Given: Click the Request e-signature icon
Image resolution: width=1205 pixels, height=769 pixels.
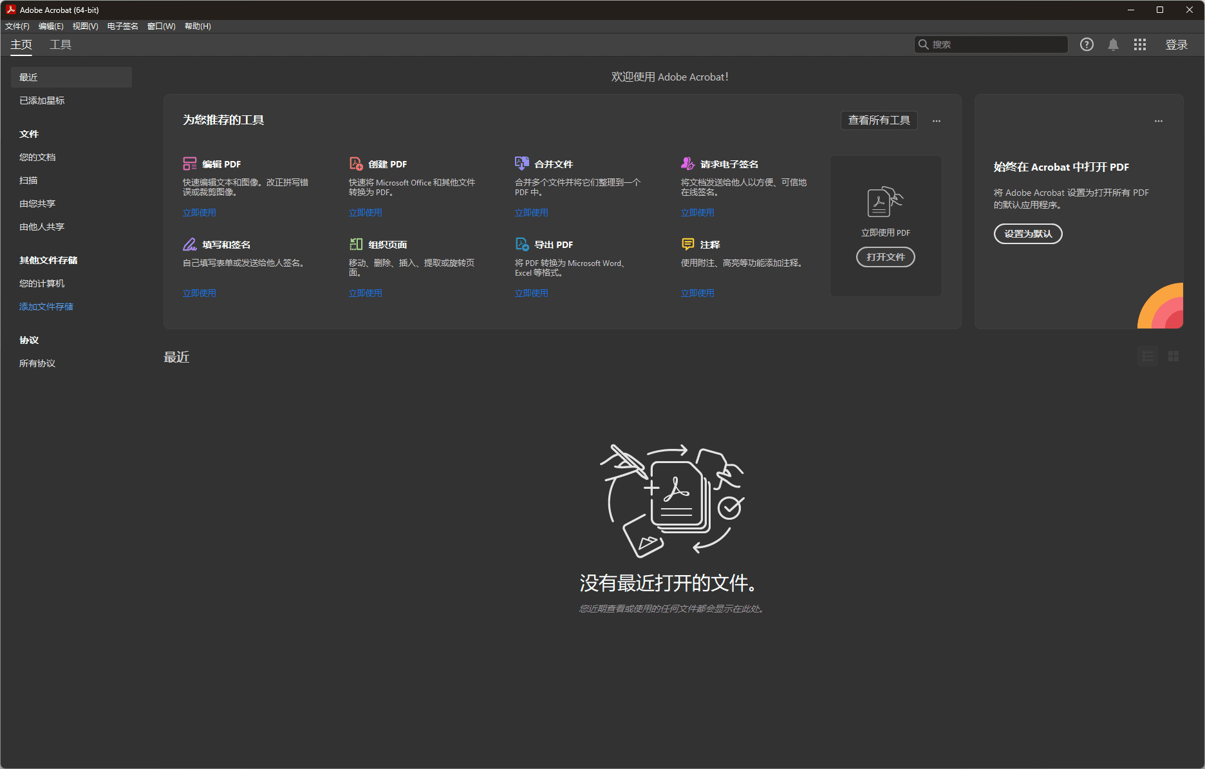Looking at the screenshot, I should (x=687, y=164).
